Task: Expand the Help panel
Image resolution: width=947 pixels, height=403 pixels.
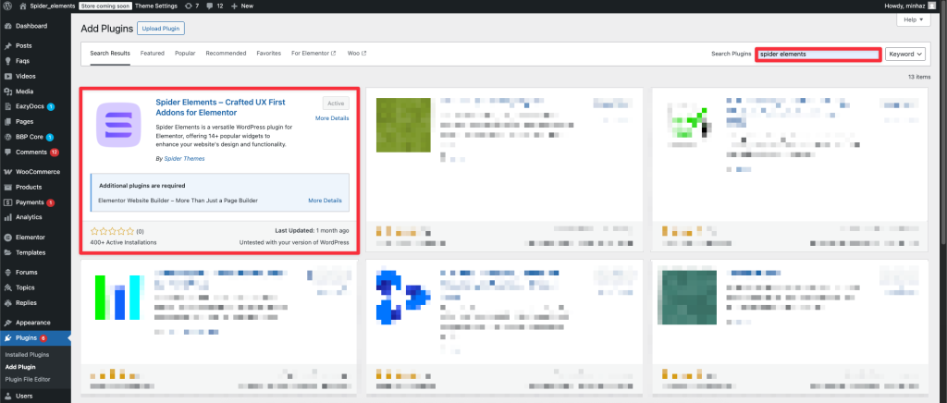Action: point(915,19)
